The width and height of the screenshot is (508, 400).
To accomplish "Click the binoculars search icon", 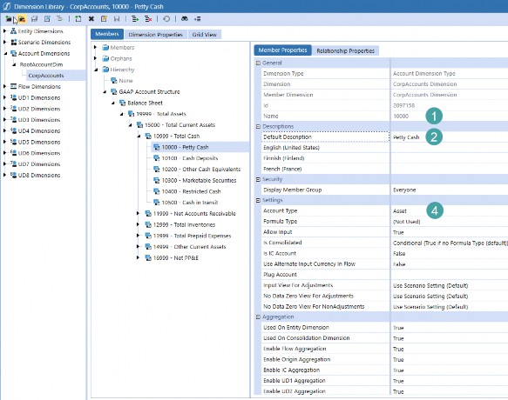I will 185,19.
